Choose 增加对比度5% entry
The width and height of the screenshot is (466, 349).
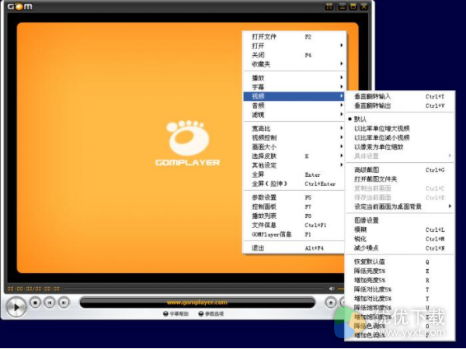point(400,299)
